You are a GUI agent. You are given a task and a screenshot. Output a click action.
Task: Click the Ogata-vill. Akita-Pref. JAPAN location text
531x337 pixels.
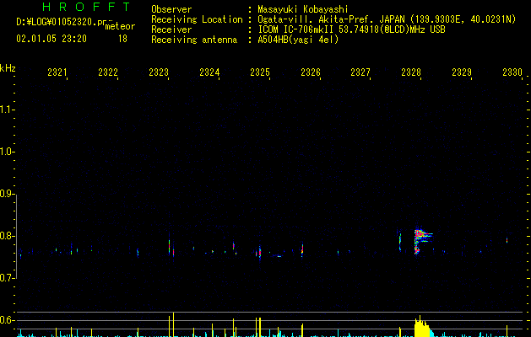331,19
